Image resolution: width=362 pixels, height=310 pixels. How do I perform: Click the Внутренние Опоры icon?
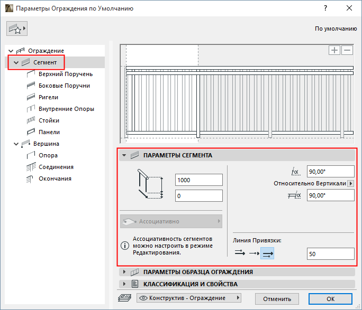pyautogui.click(x=31, y=109)
